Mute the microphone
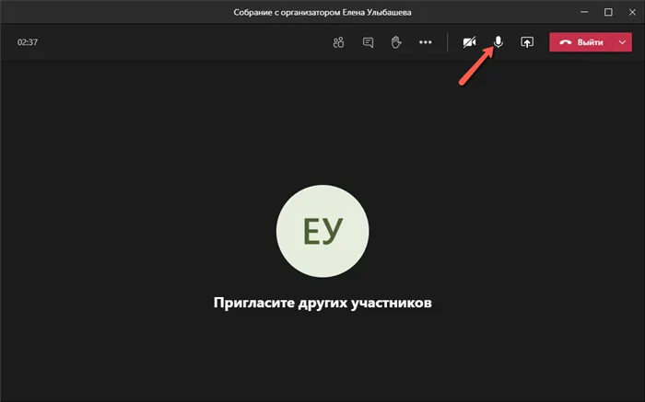Viewport: 645px width, 402px height. tap(498, 42)
